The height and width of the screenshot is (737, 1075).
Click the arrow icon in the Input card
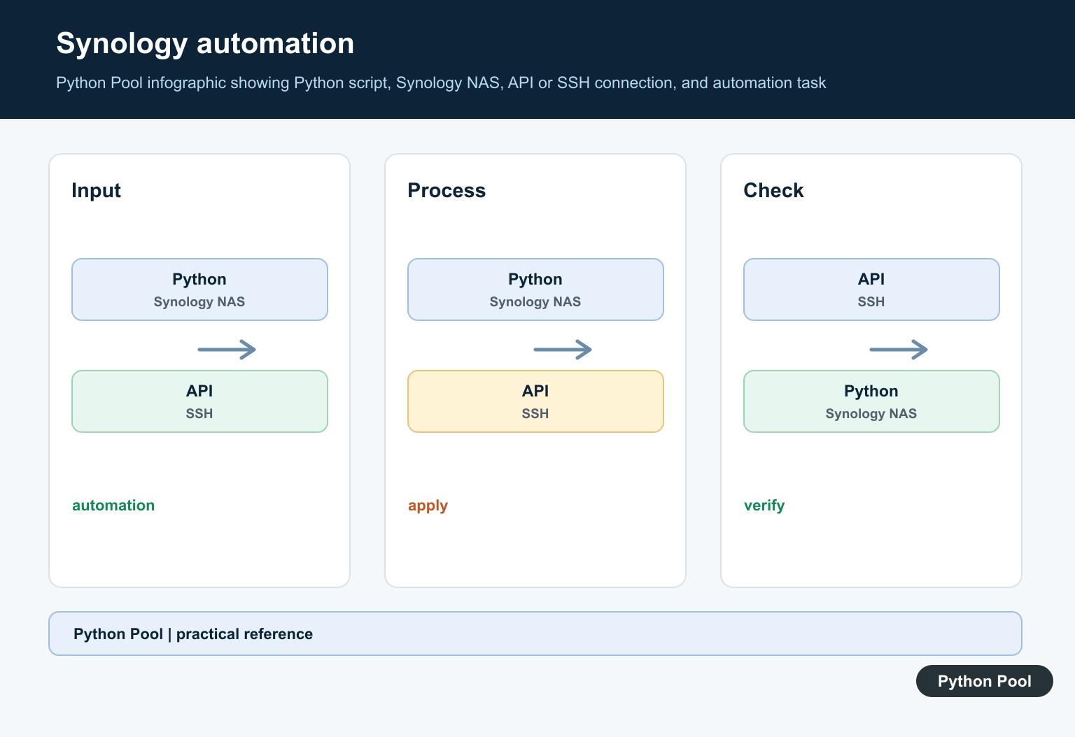pos(227,349)
